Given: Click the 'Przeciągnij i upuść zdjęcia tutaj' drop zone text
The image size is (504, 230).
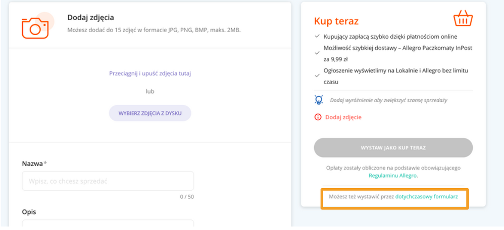Looking at the screenshot, I should pyautogui.click(x=150, y=73).
